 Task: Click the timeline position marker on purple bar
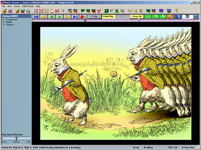tap(85, 20)
